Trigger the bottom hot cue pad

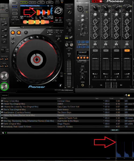tap(4, 36)
